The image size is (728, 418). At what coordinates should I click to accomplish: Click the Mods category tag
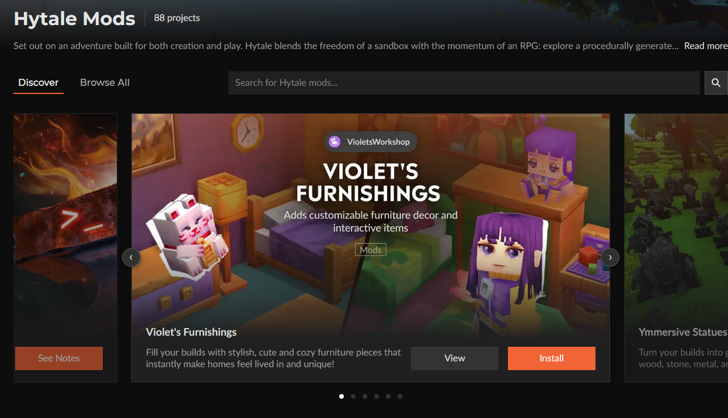[x=371, y=250]
